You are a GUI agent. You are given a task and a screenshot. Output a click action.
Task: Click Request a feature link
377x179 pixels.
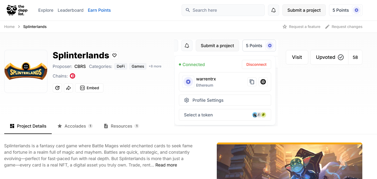(x=302, y=27)
